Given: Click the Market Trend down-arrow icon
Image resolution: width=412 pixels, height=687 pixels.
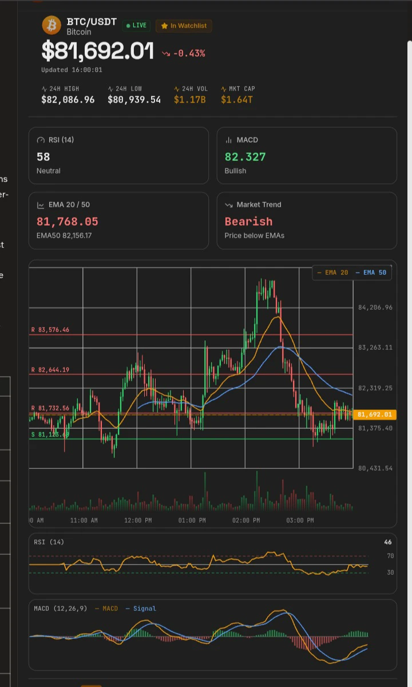Looking at the screenshot, I should coord(229,205).
